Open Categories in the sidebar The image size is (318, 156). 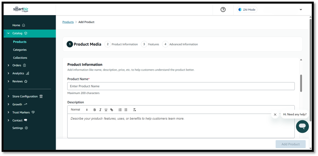20,50
